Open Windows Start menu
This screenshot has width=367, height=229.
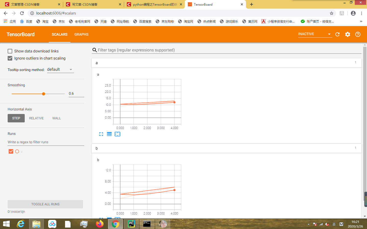tap(6, 224)
